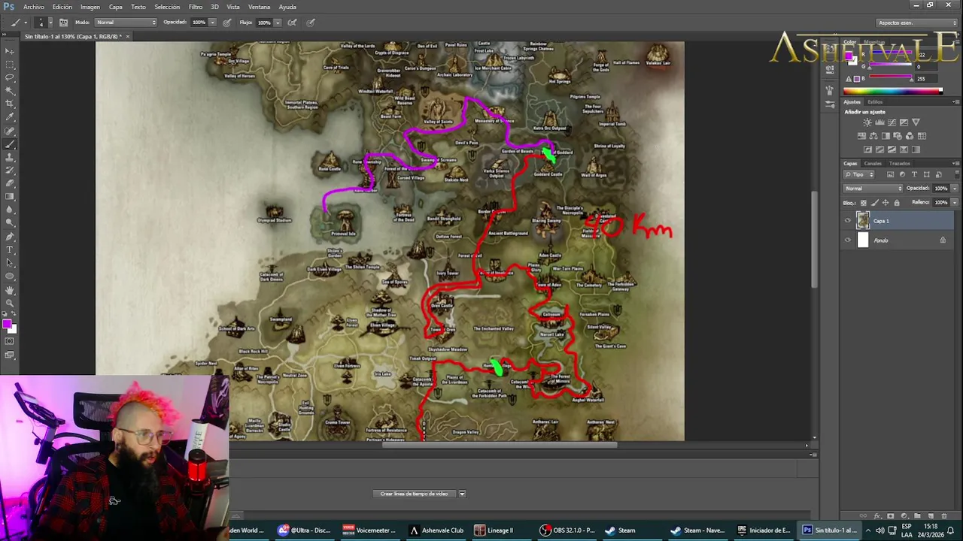This screenshot has height=541, width=963.
Task: Open the Flujo dropdown arrow
Action: click(x=278, y=23)
